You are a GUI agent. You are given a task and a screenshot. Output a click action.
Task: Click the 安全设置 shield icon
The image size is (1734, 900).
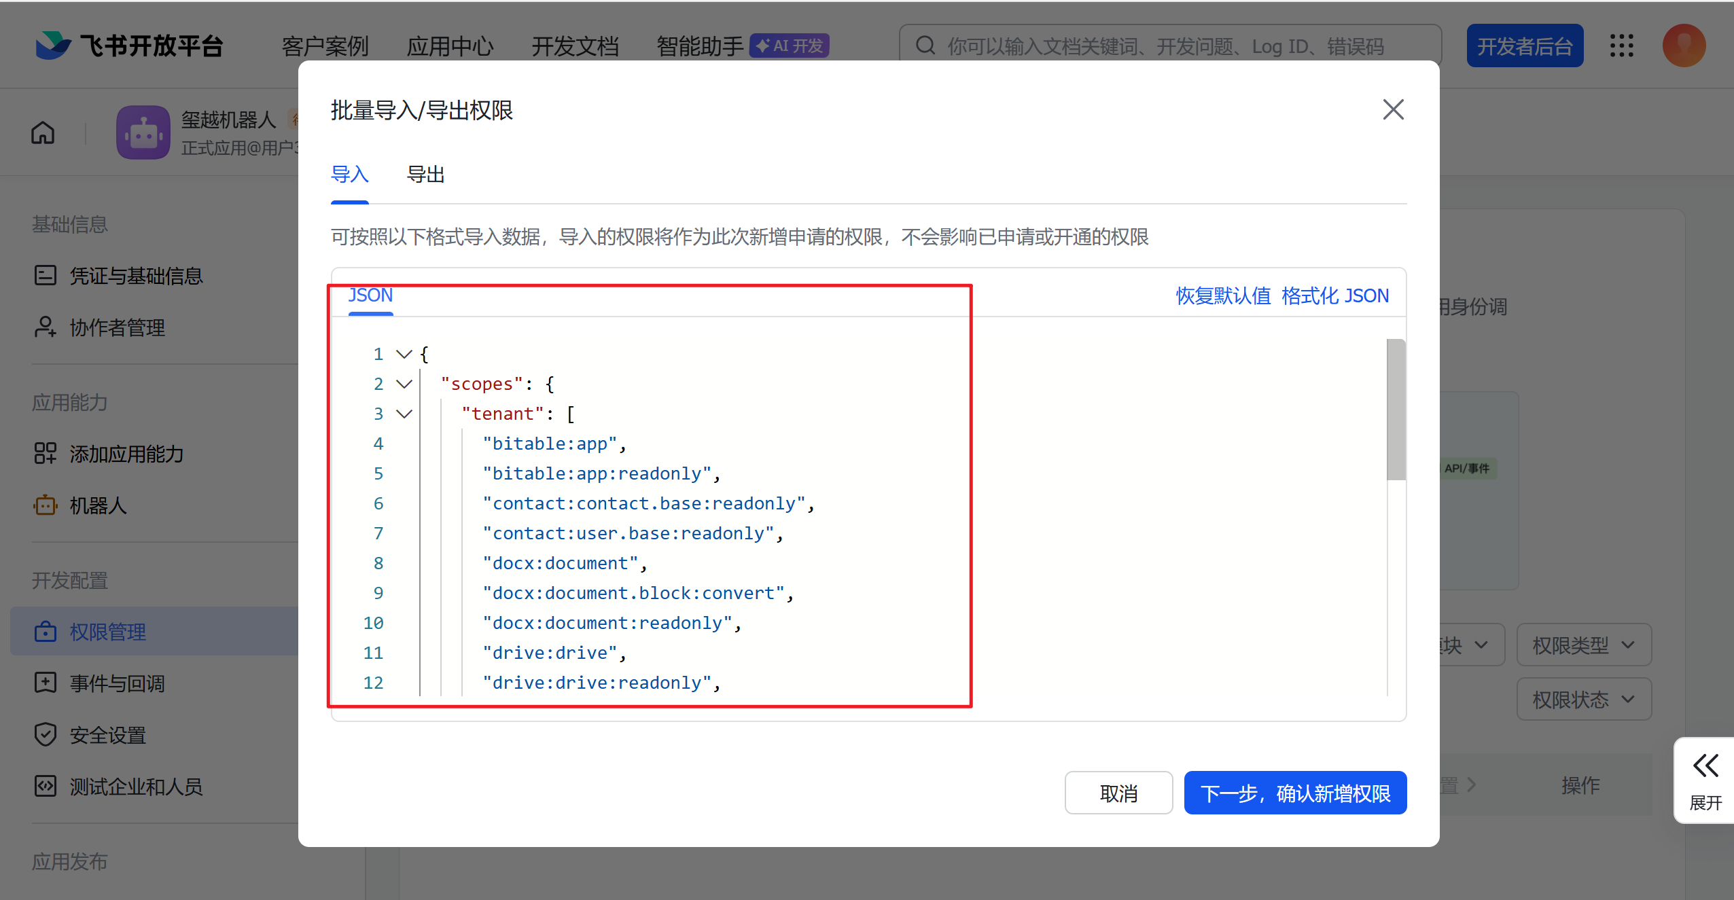coord(46,734)
